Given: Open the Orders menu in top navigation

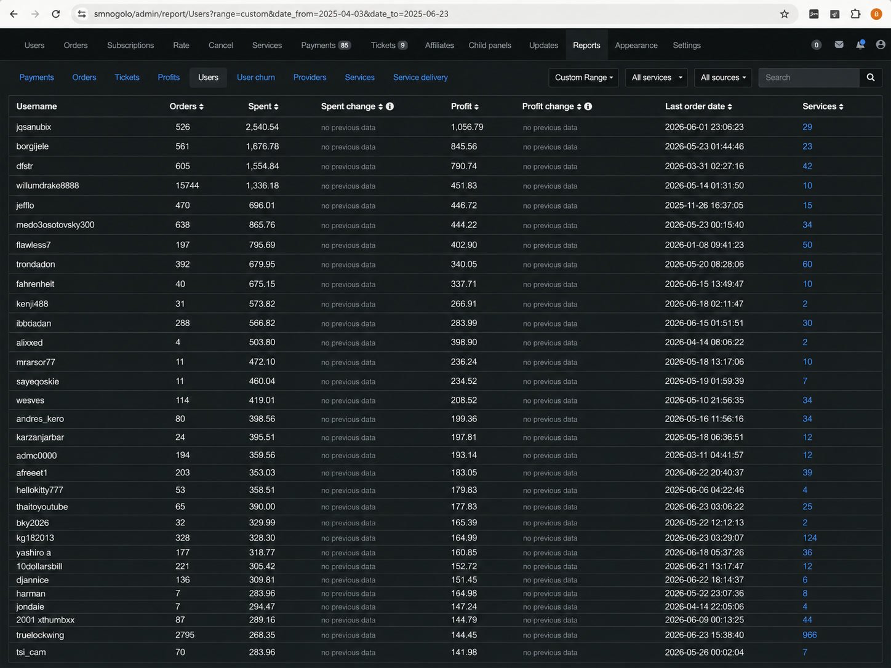Looking at the screenshot, I should point(76,46).
